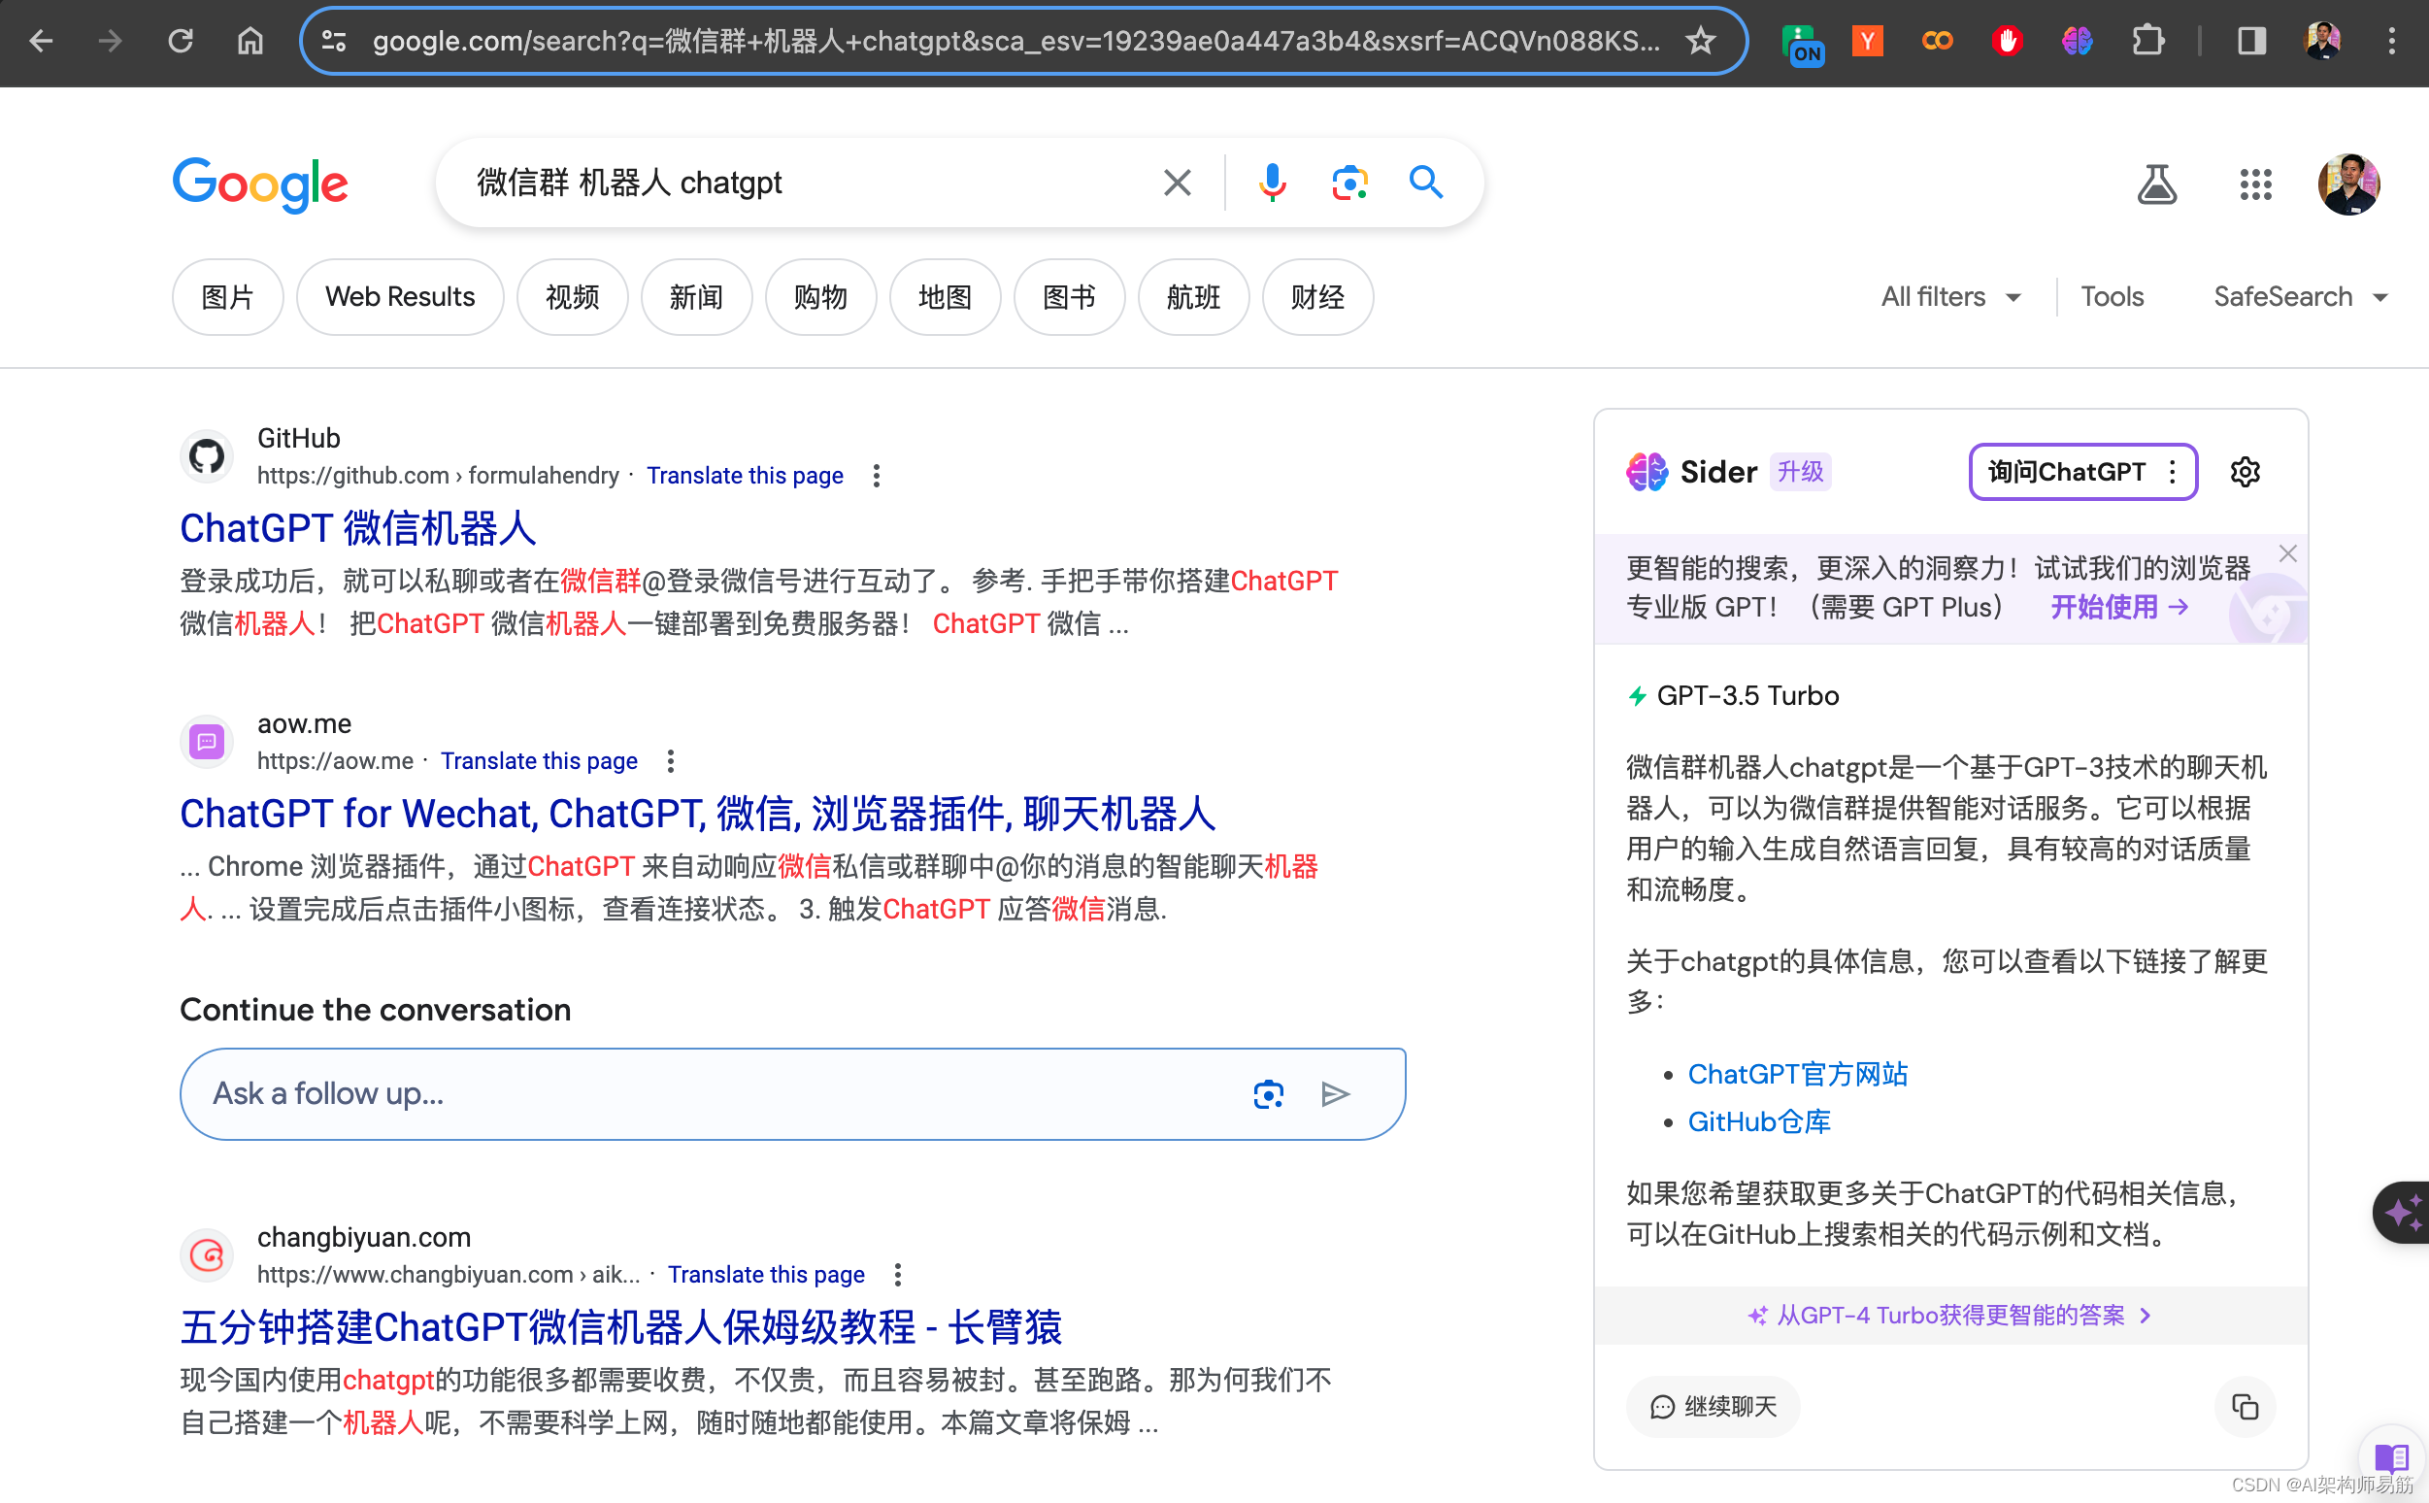
Task: Open Search Labs flask icon
Action: click(2155, 184)
